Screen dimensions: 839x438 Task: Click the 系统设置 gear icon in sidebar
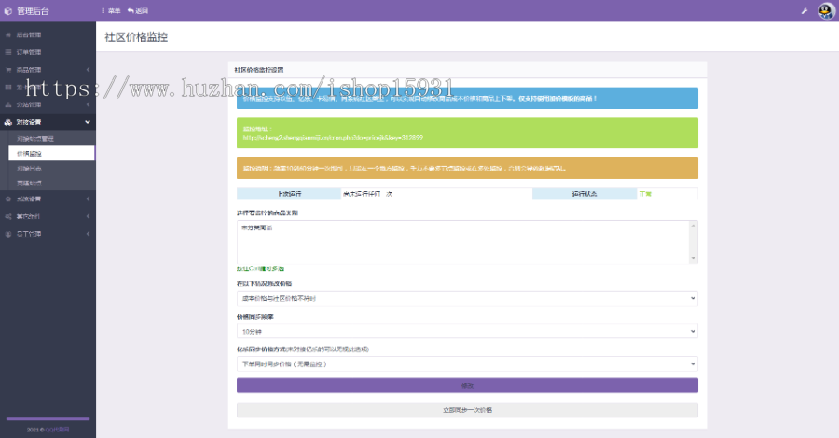[8, 198]
